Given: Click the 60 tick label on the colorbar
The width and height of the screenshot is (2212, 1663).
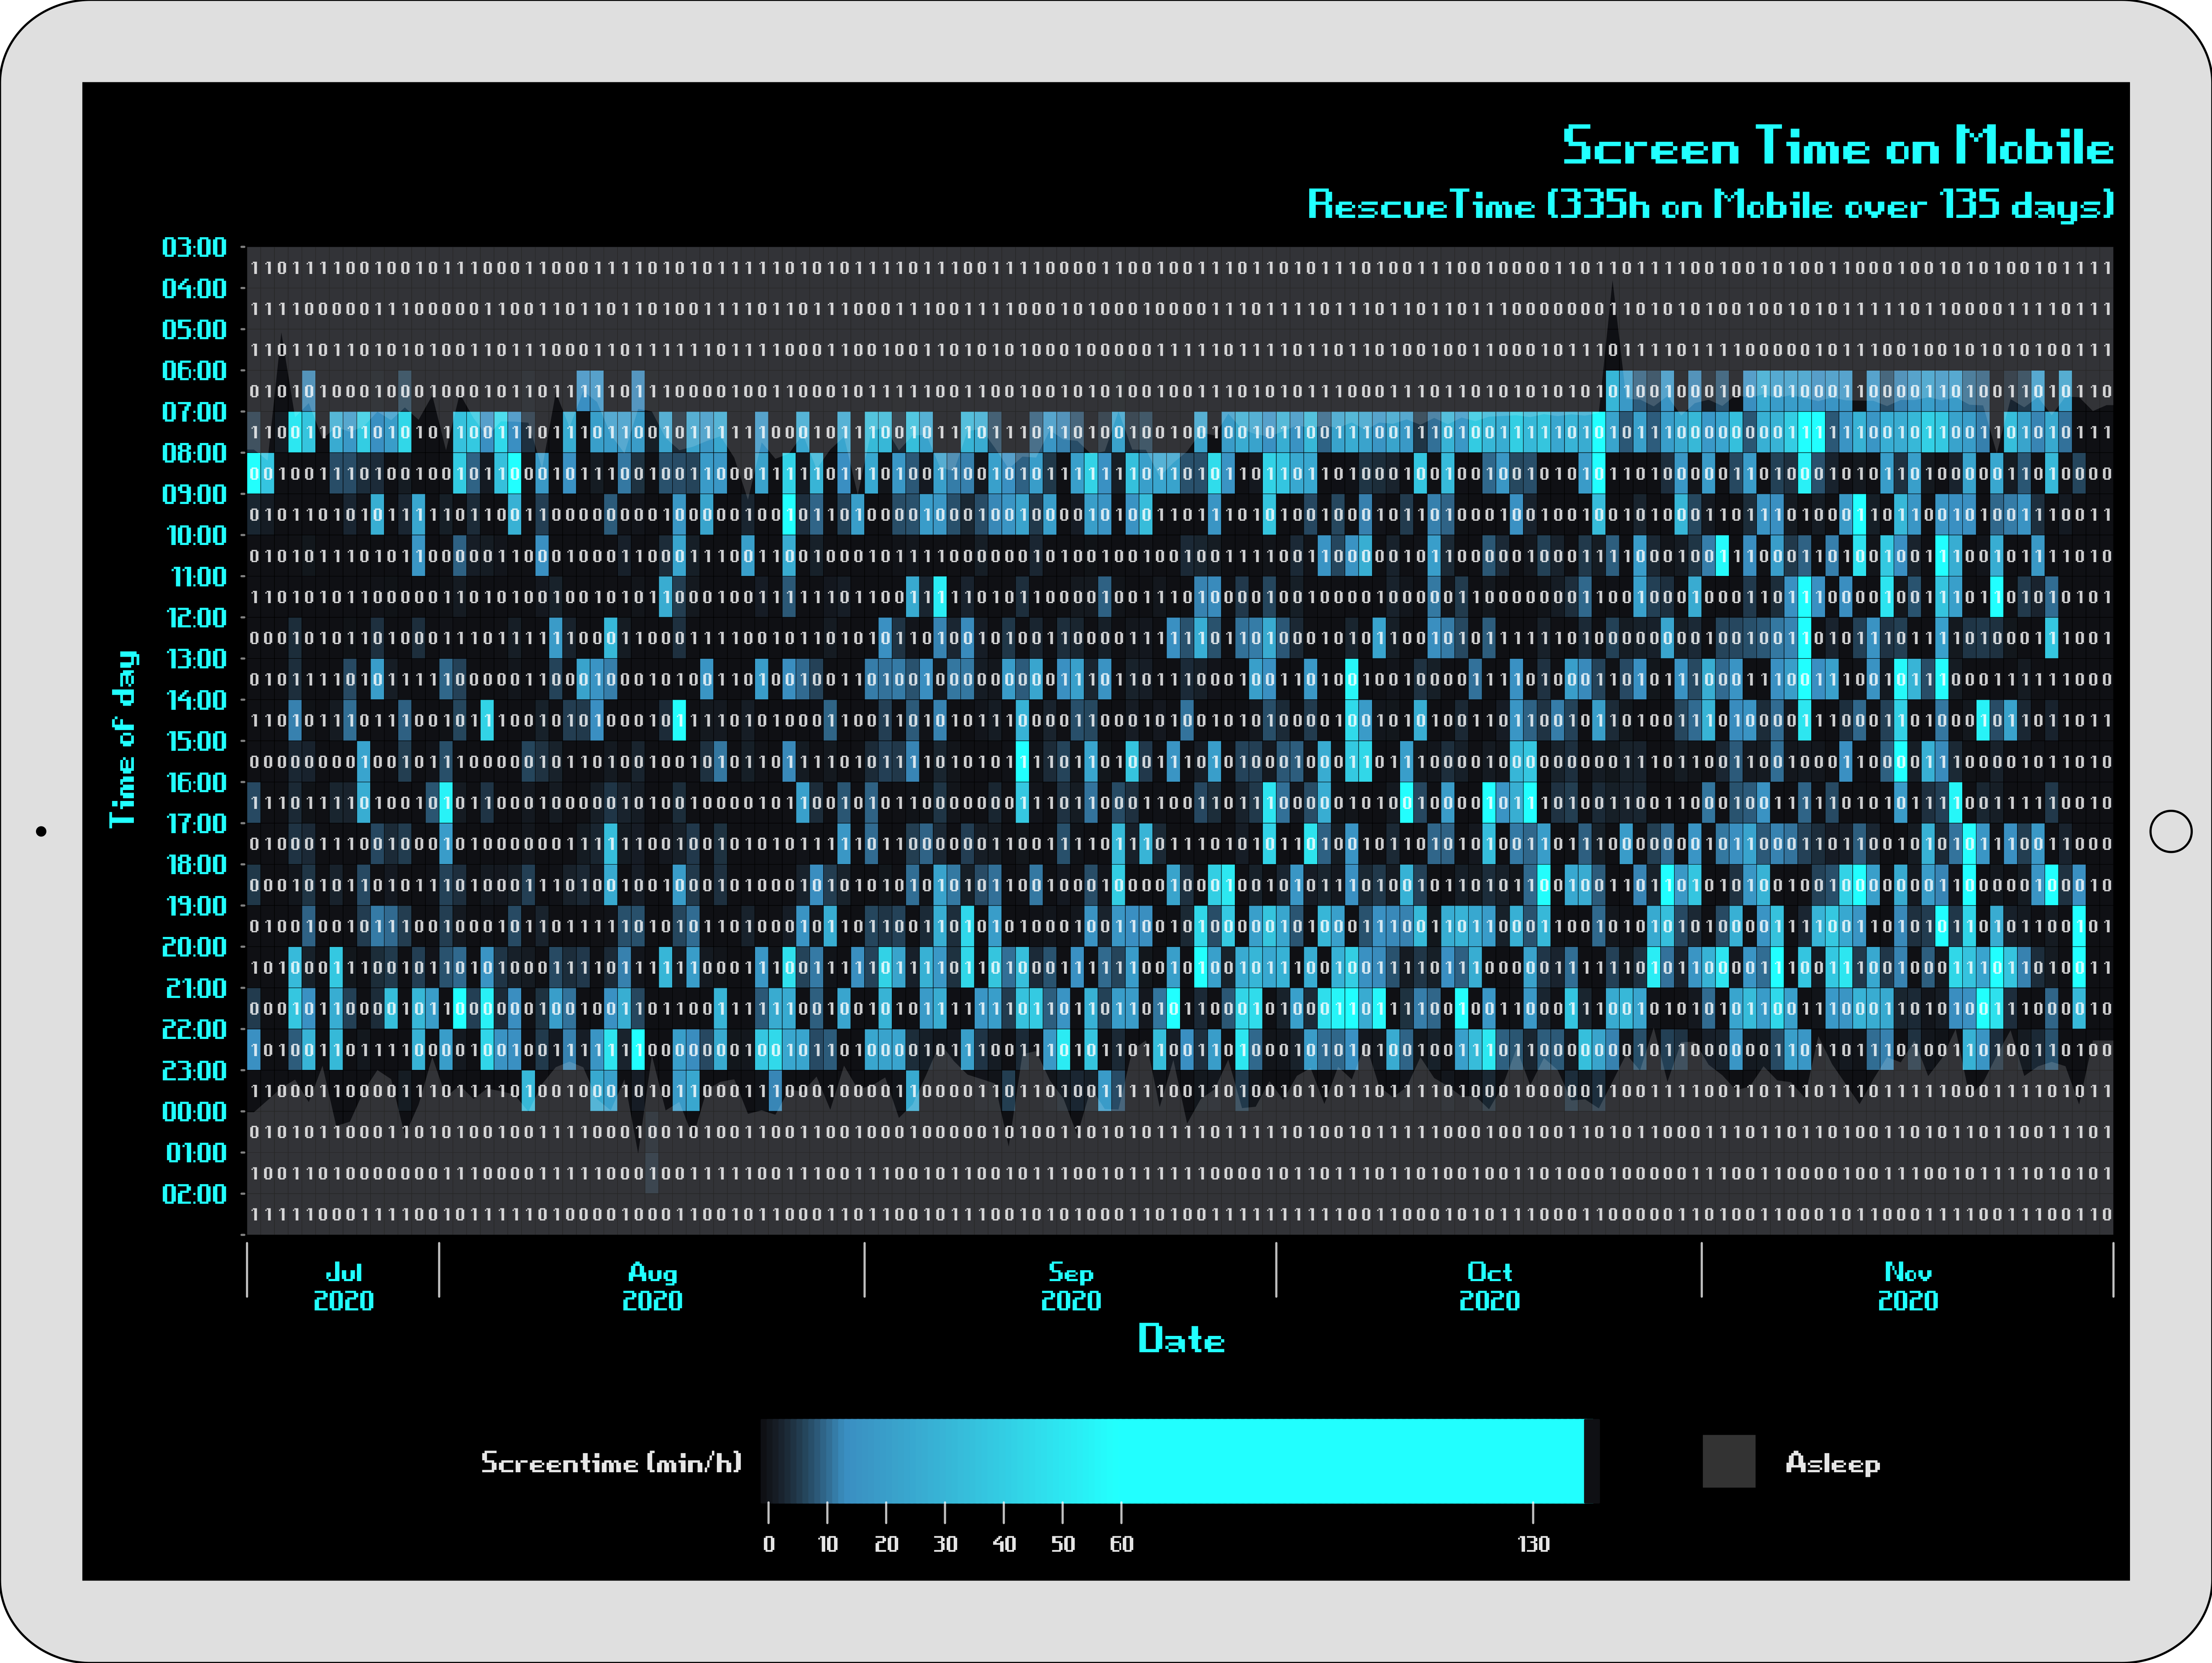Looking at the screenshot, I should coord(1121,1544).
